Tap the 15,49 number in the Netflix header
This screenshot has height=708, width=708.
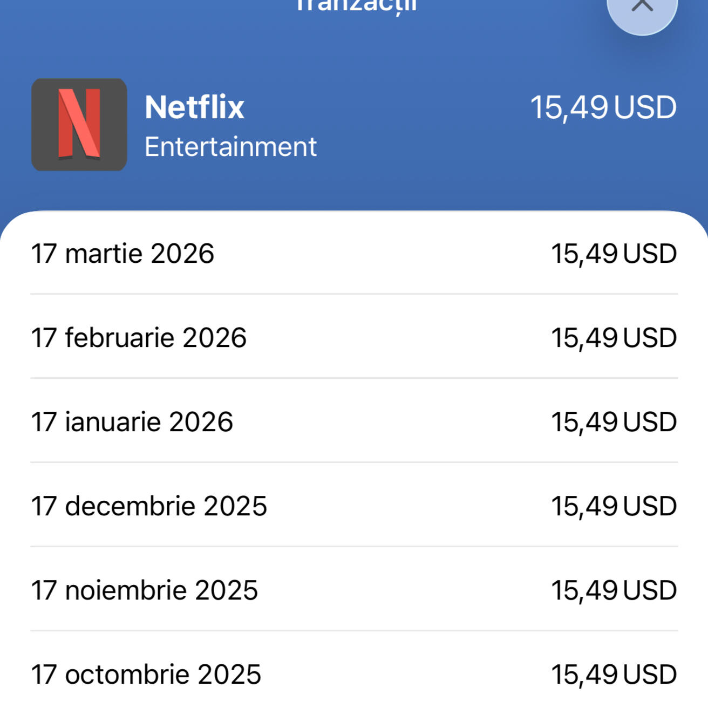click(x=569, y=107)
